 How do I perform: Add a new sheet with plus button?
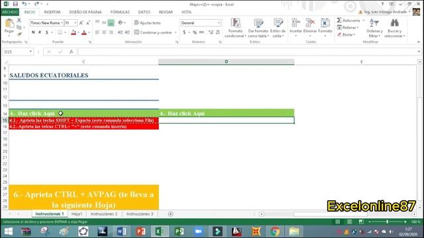pos(170,214)
